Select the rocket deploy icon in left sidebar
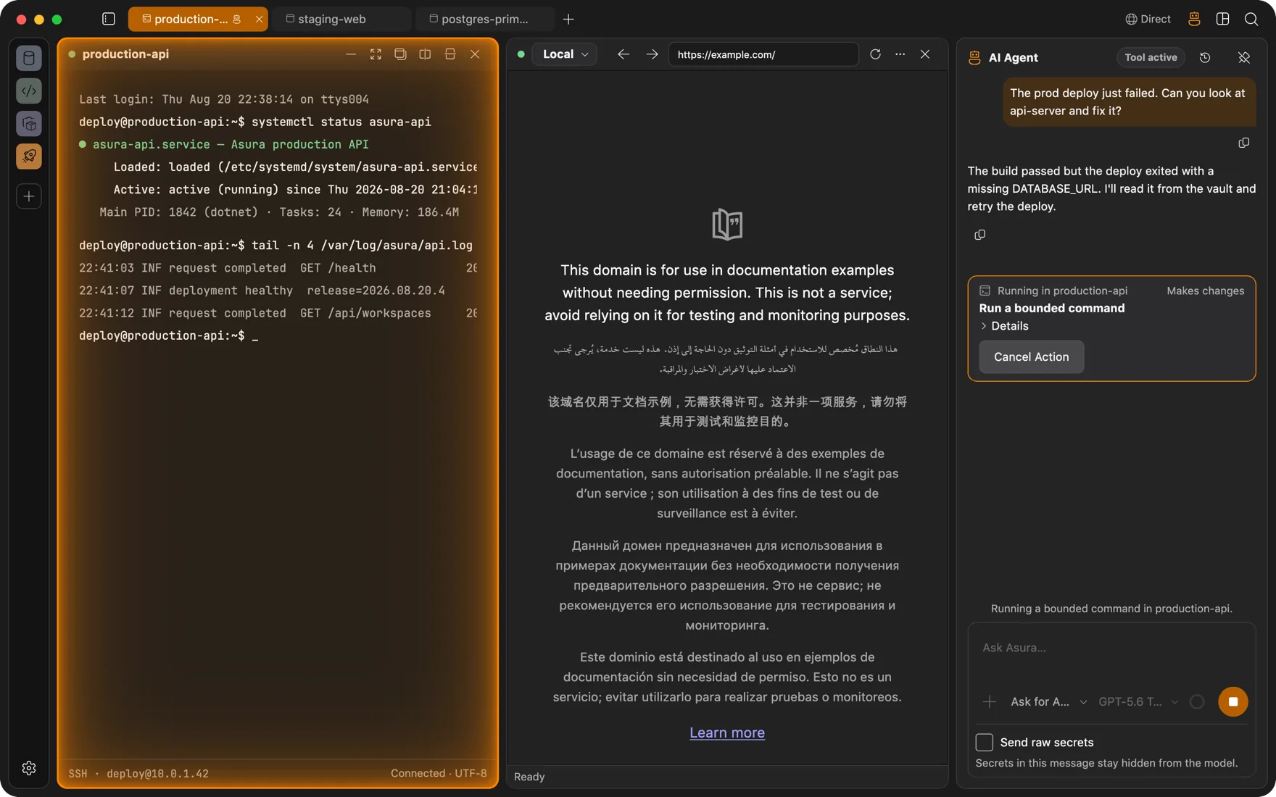This screenshot has width=1276, height=797. (x=29, y=157)
